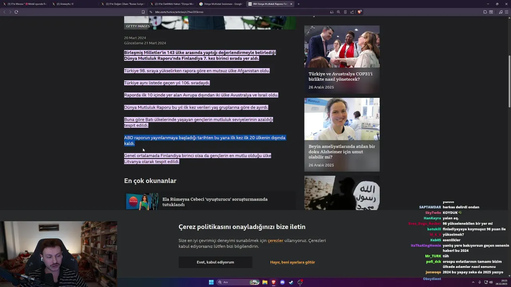The height and width of the screenshot is (287, 511).
Task: Click Hayır, beni ayarlara götür
Action: point(293,262)
